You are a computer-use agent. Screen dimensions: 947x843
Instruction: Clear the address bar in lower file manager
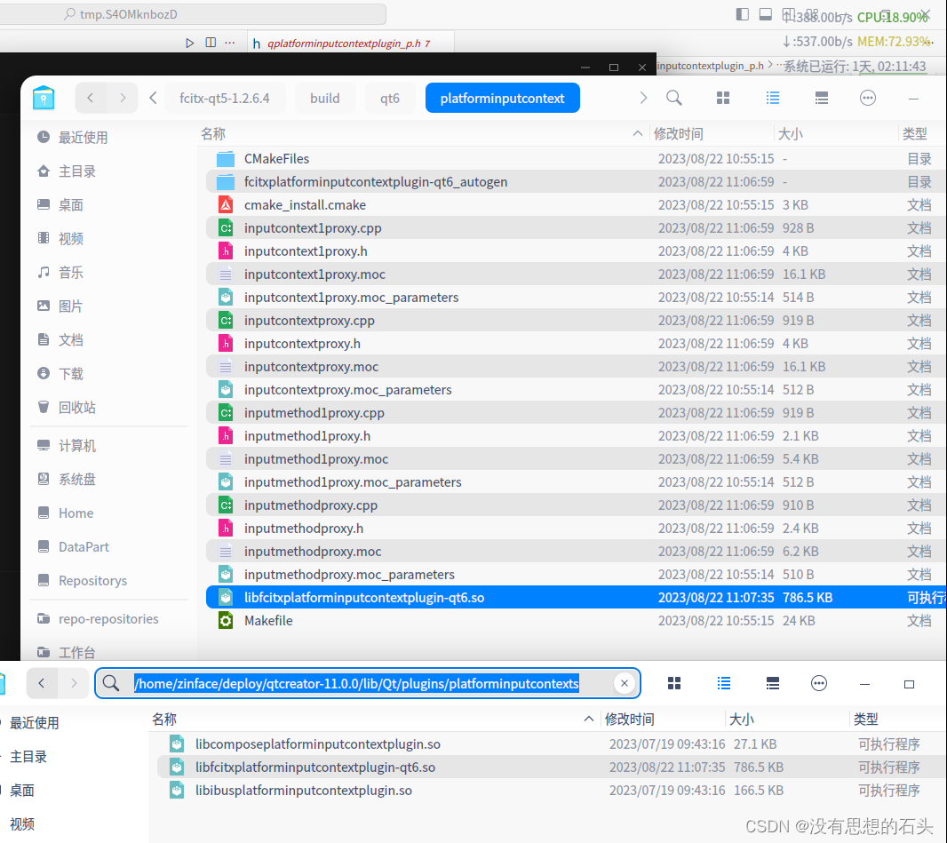pos(625,684)
